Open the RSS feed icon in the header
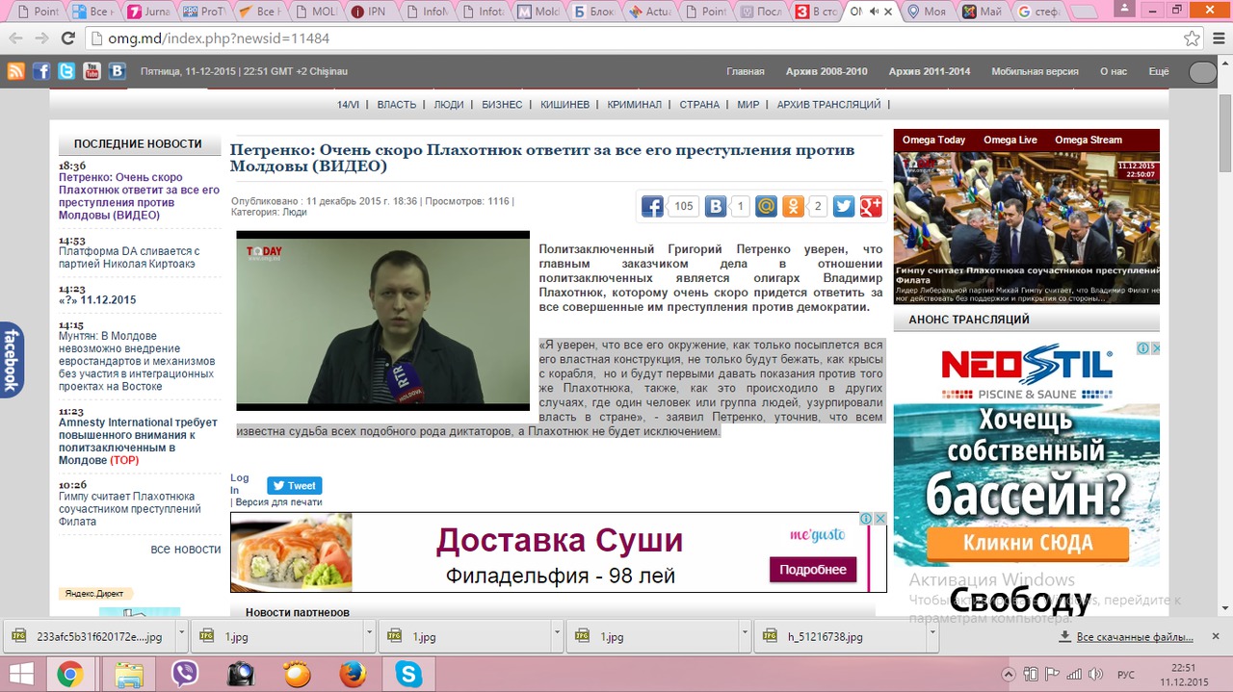Screen dimensions: 1233x692 16,71
